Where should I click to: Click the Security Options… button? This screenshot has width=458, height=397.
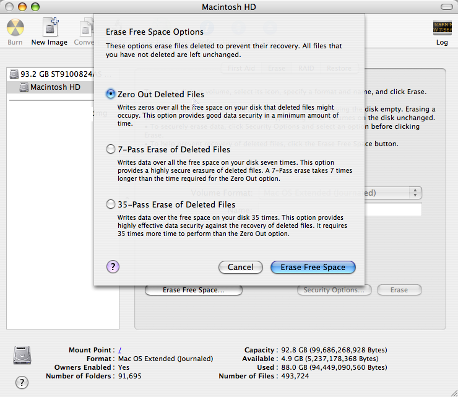[334, 290]
